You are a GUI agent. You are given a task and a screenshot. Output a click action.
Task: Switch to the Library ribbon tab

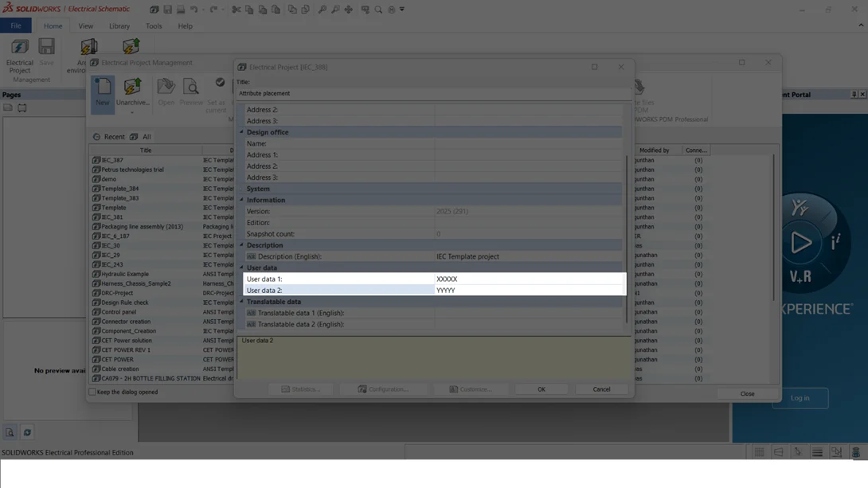(x=119, y=25)
